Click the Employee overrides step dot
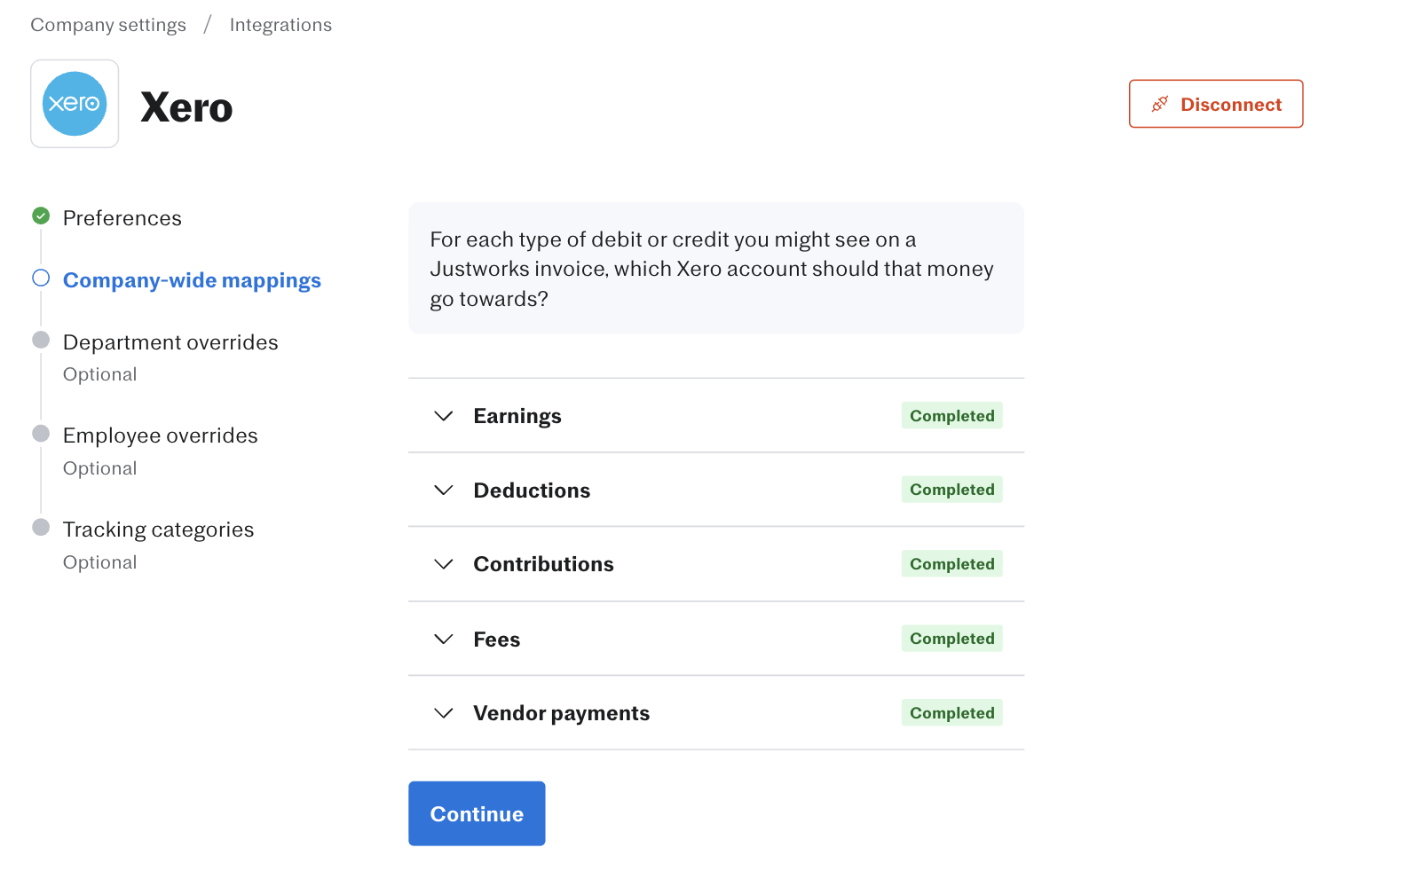Screen dimensions: 1405x887 (41, 433)
